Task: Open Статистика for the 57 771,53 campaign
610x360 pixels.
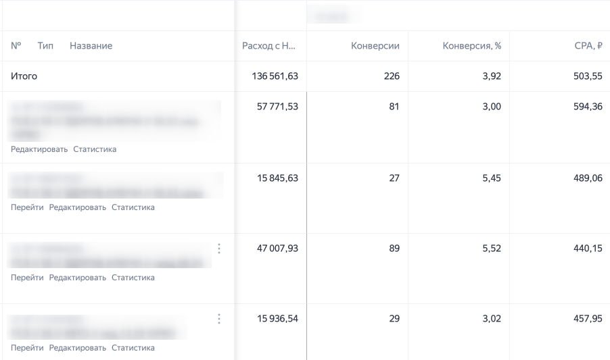Action: click(x=95, y=149)
